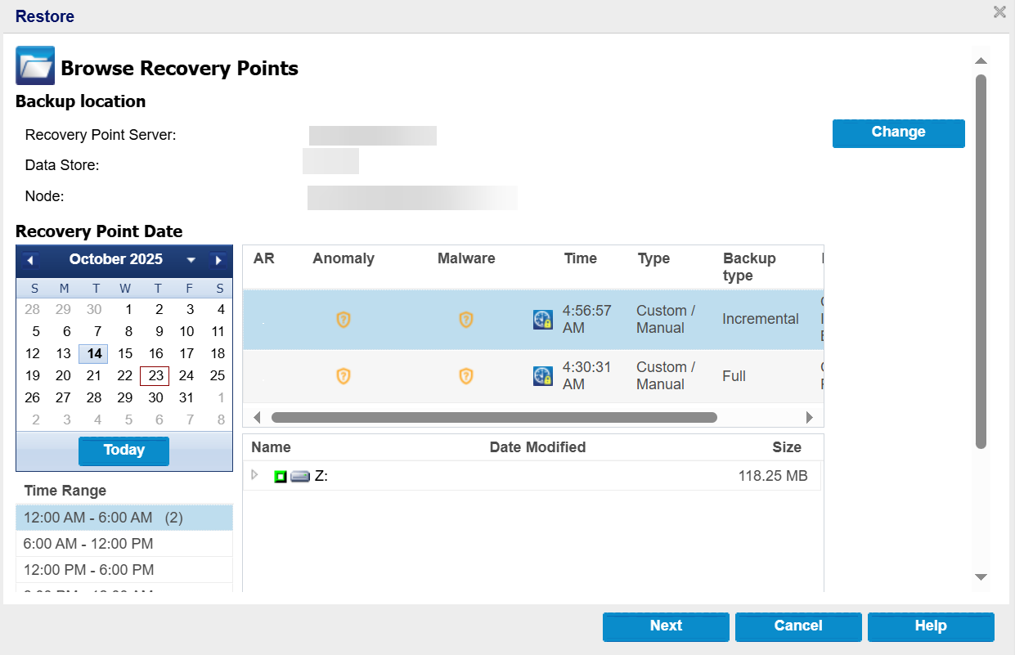Screen dimensions: 1015x655
Task: Click the malware shield icon in the 4:56:57 AM row
Action: click(466, 320)
